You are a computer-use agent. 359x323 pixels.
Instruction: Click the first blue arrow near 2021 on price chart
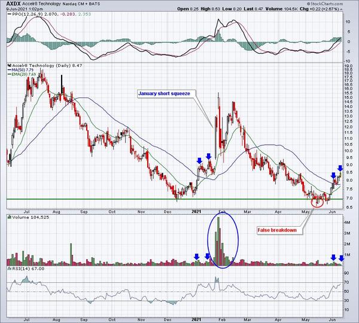pyautogui.click(x=199, y=160)
